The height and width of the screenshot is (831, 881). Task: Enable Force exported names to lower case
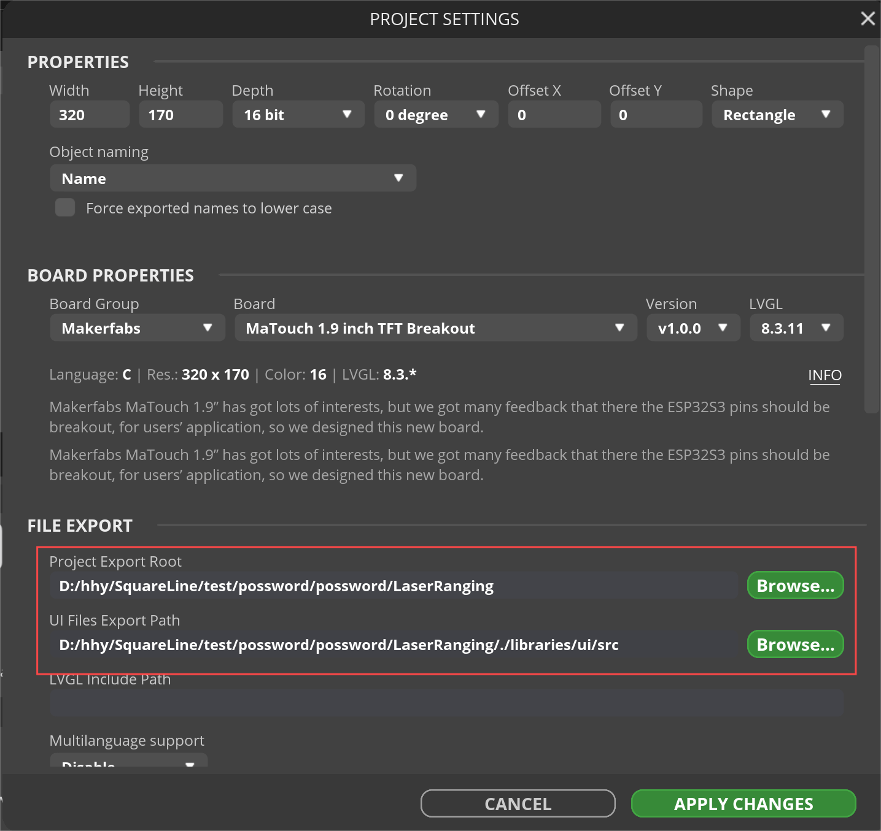[64, 207]
